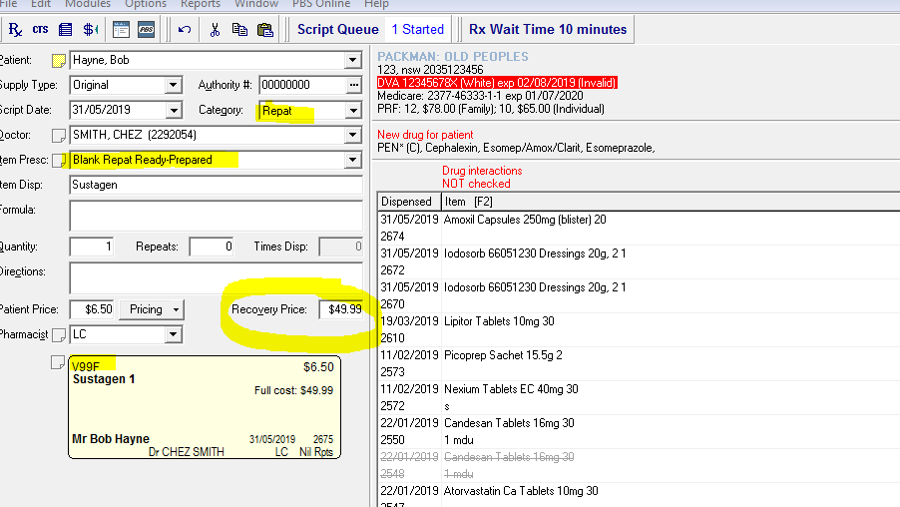Viewport: 900px width, 507px height.
Task: Click the scissors cut icon
Action: (214, 30)
